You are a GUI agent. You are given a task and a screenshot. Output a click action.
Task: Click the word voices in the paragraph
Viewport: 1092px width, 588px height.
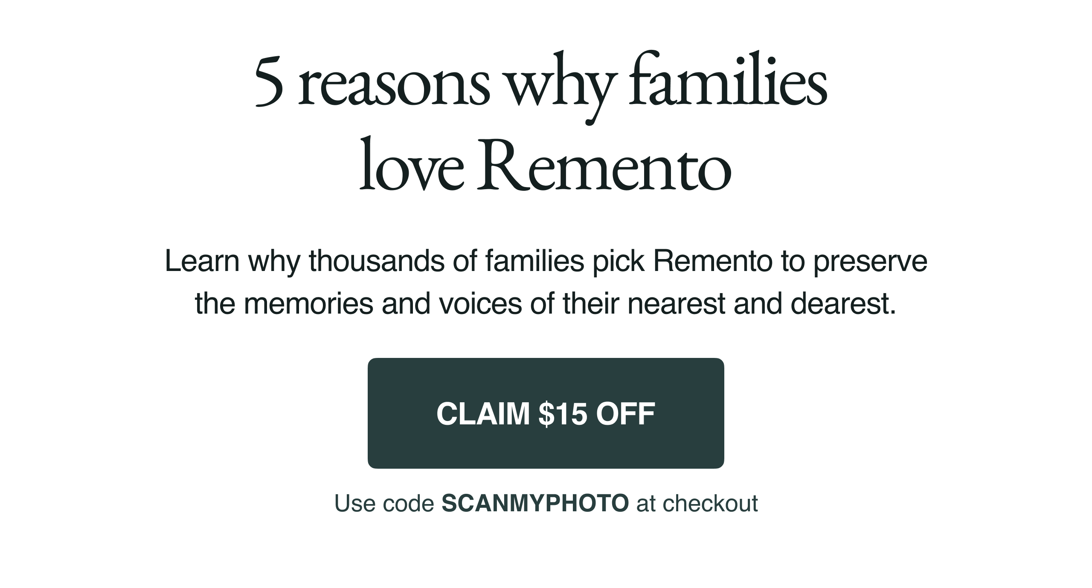tap(480, 303)
